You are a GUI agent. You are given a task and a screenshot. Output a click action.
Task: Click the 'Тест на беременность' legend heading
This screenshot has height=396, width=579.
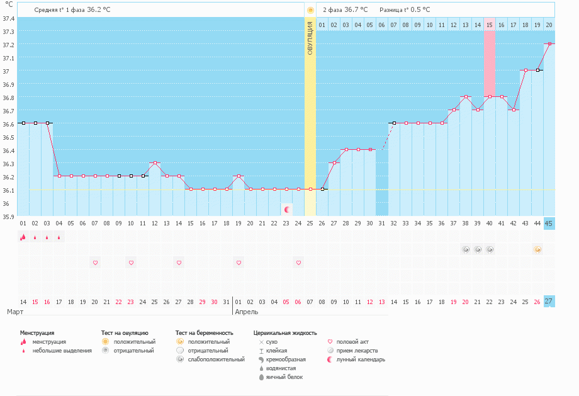tap(204, 333)
